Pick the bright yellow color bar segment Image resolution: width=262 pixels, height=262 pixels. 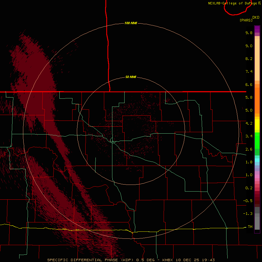257,125
